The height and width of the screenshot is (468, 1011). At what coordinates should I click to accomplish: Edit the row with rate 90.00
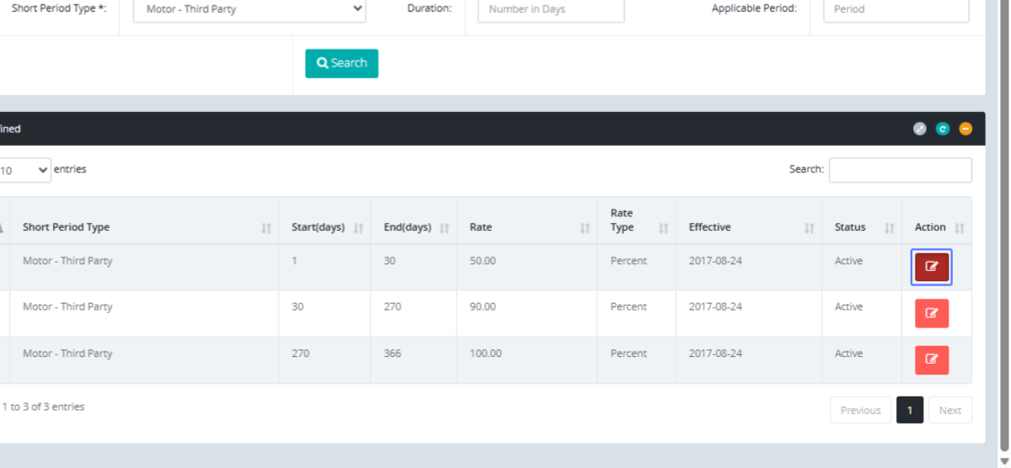(931, 313)
